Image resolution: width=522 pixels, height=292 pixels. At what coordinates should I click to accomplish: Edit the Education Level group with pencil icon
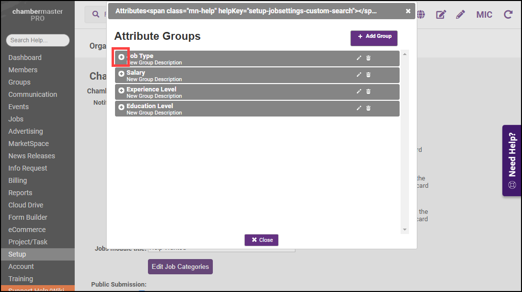point(359,108)
